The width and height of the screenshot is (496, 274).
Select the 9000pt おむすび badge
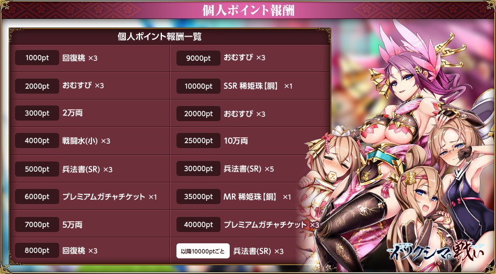click(x=199, y=58)
